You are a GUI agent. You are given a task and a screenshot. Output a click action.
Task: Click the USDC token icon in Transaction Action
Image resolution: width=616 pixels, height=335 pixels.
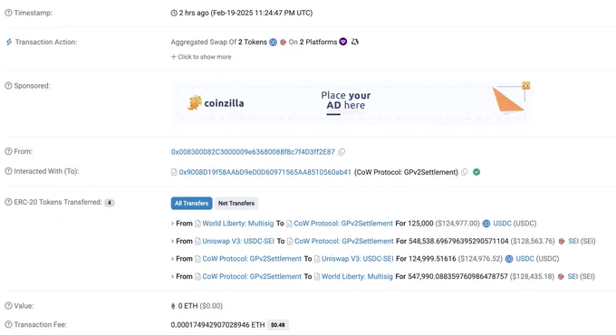coord(273,42)
